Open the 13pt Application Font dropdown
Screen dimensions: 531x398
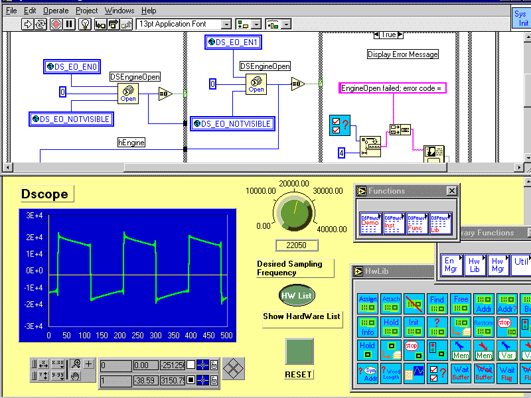tap(226, 24)
